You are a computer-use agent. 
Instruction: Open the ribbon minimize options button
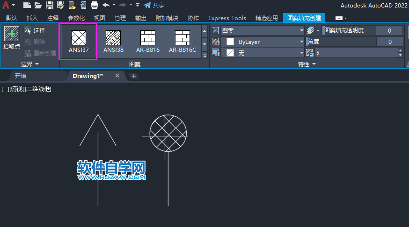point(339,18)
